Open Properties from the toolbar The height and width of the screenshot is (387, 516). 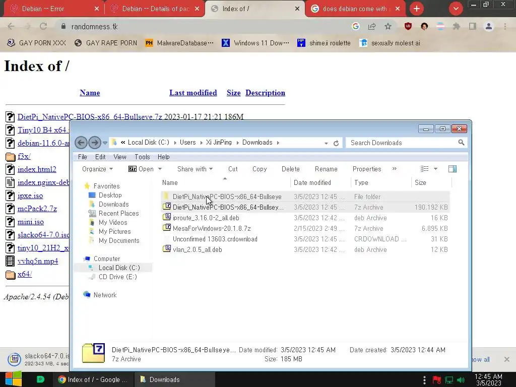pos(367,169)
